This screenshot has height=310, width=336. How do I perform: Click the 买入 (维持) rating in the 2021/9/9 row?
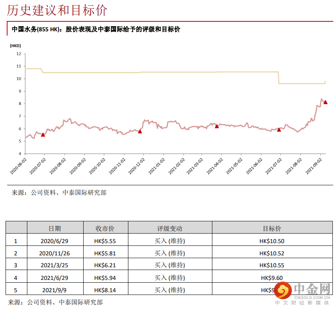170,290
